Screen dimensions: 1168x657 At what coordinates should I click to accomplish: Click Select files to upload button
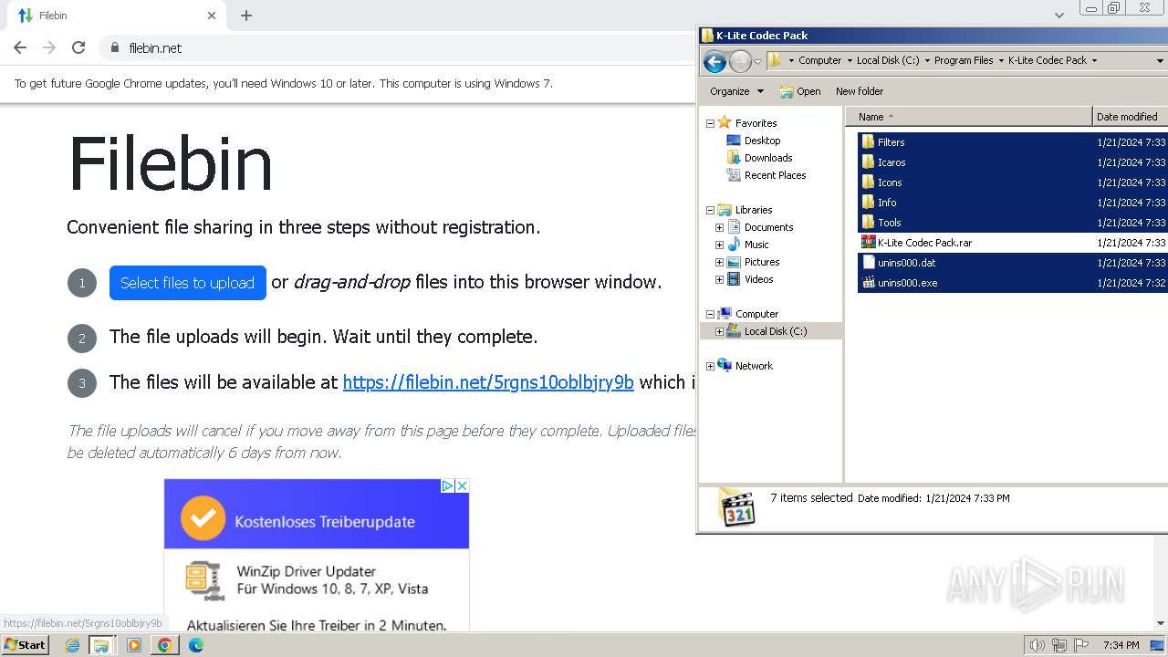coord(187,283)
